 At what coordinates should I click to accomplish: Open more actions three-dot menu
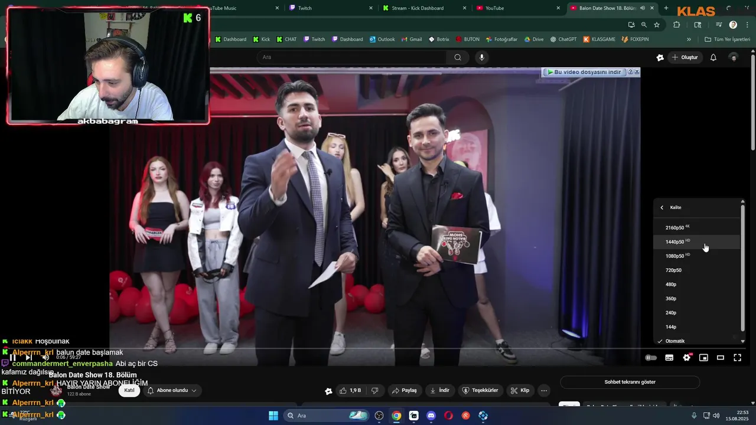click(544, 390)
